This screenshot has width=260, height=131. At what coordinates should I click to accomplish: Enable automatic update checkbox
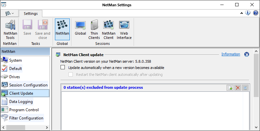tap(63, 67)
